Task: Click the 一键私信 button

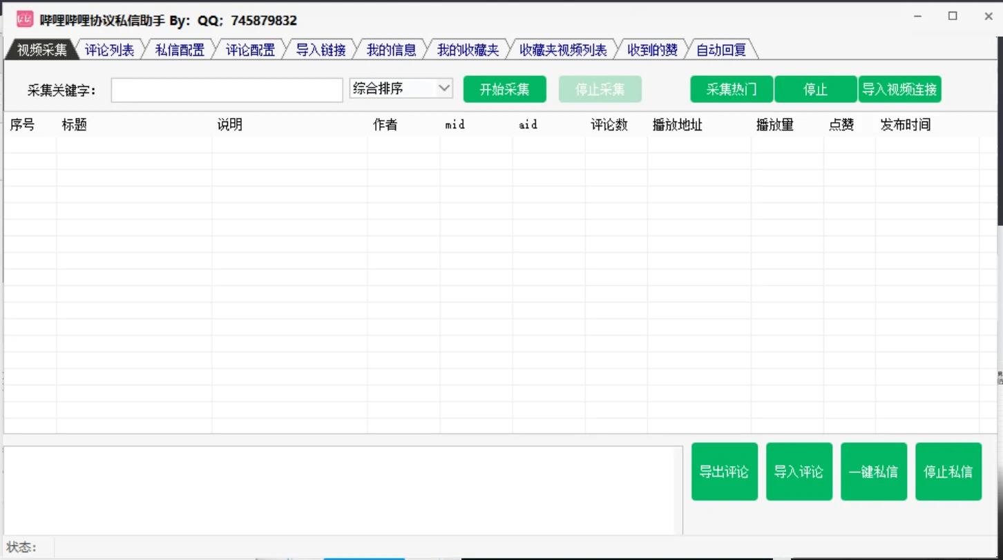Action: 874,472
